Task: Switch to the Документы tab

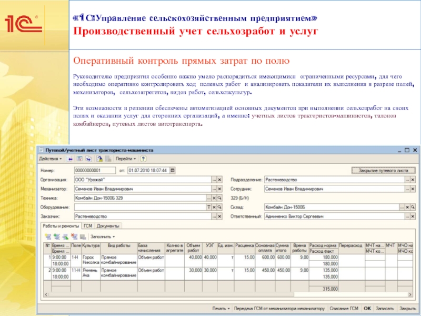Action: [108, 225]
